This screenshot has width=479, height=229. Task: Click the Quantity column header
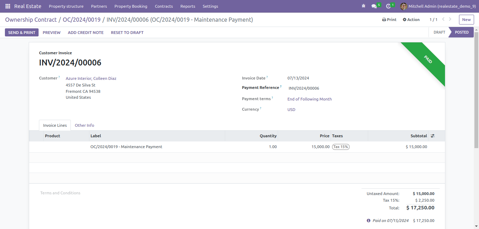[x=251, y=136]
